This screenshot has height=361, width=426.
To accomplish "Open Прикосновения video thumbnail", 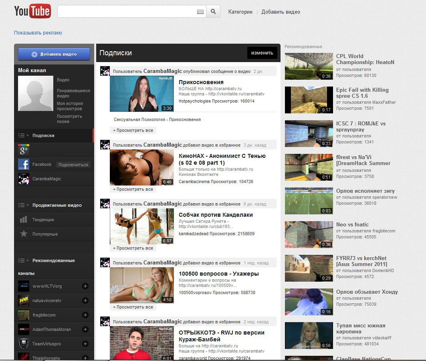I will tap(142, 94).
